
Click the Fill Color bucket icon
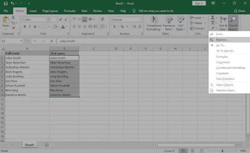click(x=55, y=27)
